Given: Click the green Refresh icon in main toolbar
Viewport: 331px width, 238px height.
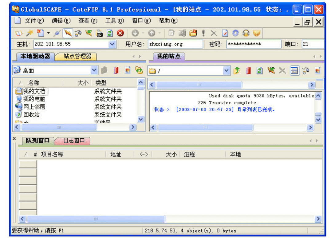Looking at the screenshot, I should [110, 33].
